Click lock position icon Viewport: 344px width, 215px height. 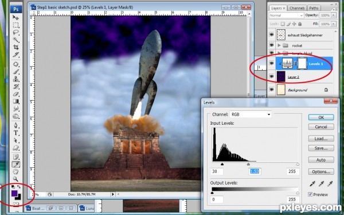coord(294,24)
